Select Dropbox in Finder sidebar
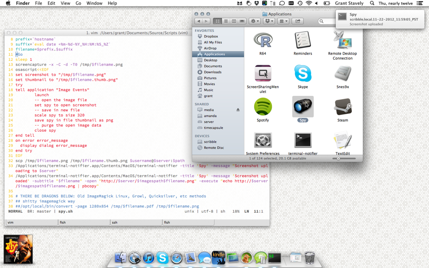Image resolution: width=429 pixels, height=268 pixels. coord(218,36)
